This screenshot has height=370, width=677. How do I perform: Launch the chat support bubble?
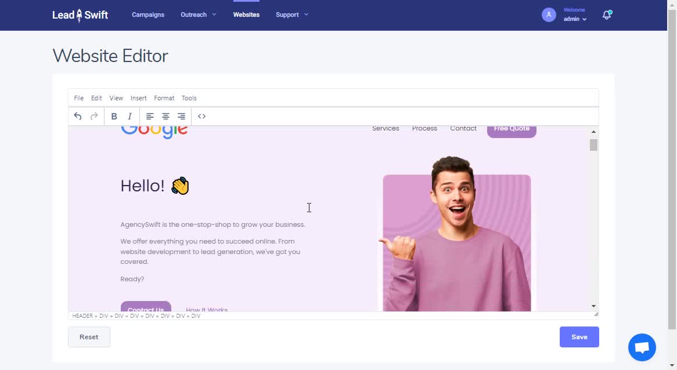642,347
